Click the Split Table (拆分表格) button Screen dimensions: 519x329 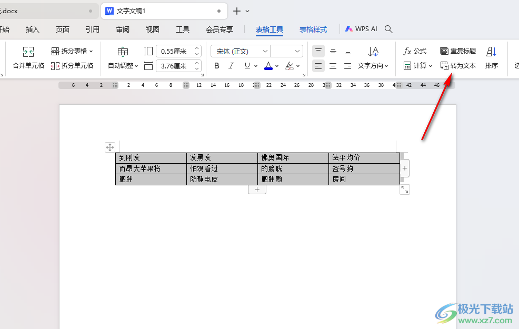(72, 51)
